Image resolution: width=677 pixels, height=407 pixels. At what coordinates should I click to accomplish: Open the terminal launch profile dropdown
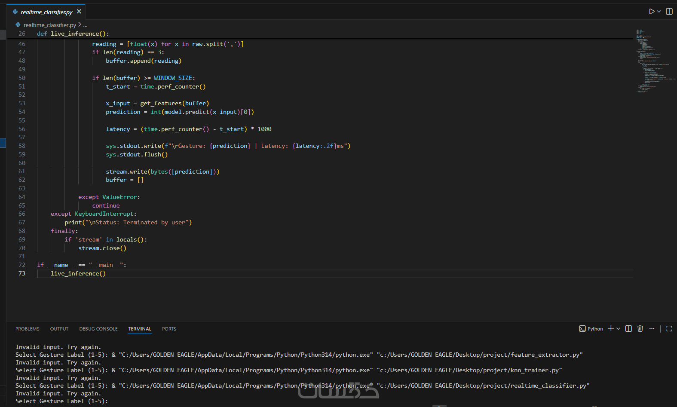(x=619, y=329)
